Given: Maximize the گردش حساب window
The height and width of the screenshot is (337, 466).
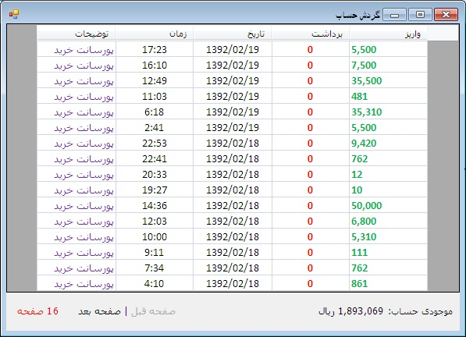Looking at the screenshot, I should 420,15.
